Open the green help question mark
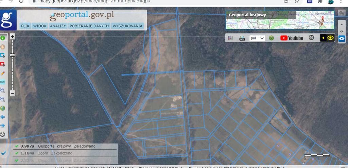348x168 pixels. [x=271, y=38]
